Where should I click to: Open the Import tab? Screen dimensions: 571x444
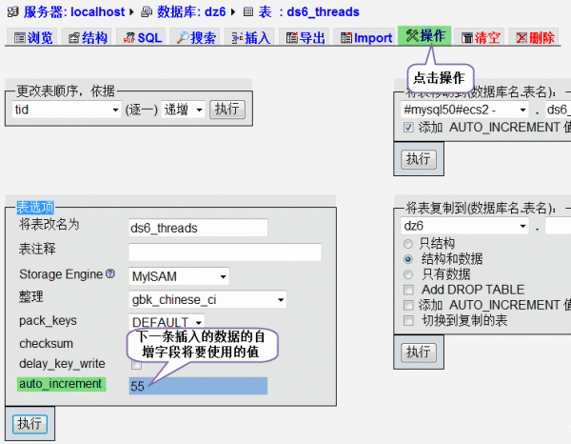click(365, 37)
